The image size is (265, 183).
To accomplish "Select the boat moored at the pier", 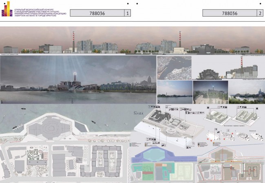I will [x=15, y=128].
